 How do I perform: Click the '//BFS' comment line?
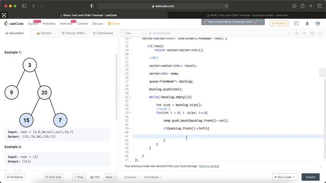[x=153, y=58]
